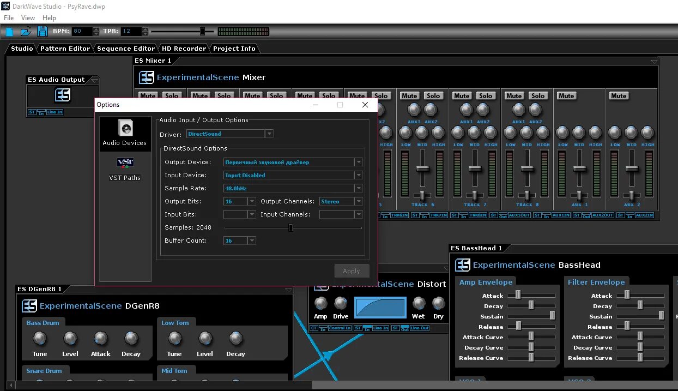Open the Driver dropdown in Options
This screenshot has width=678, height=391.
point(269,134)
